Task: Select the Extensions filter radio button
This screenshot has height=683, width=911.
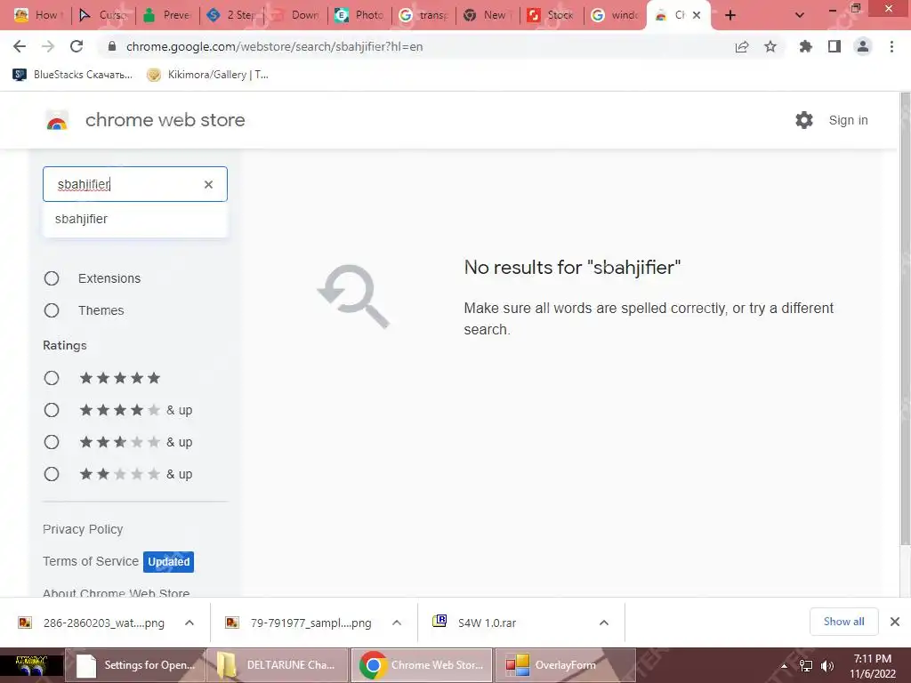Action: (x=52, y=278)
